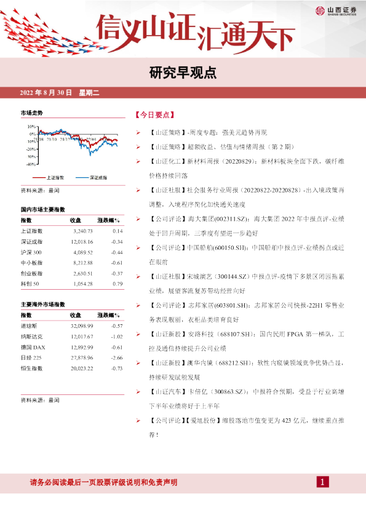Click the arrow bullet before 安路科技 item
366x518 pixels.
point(138,334)
